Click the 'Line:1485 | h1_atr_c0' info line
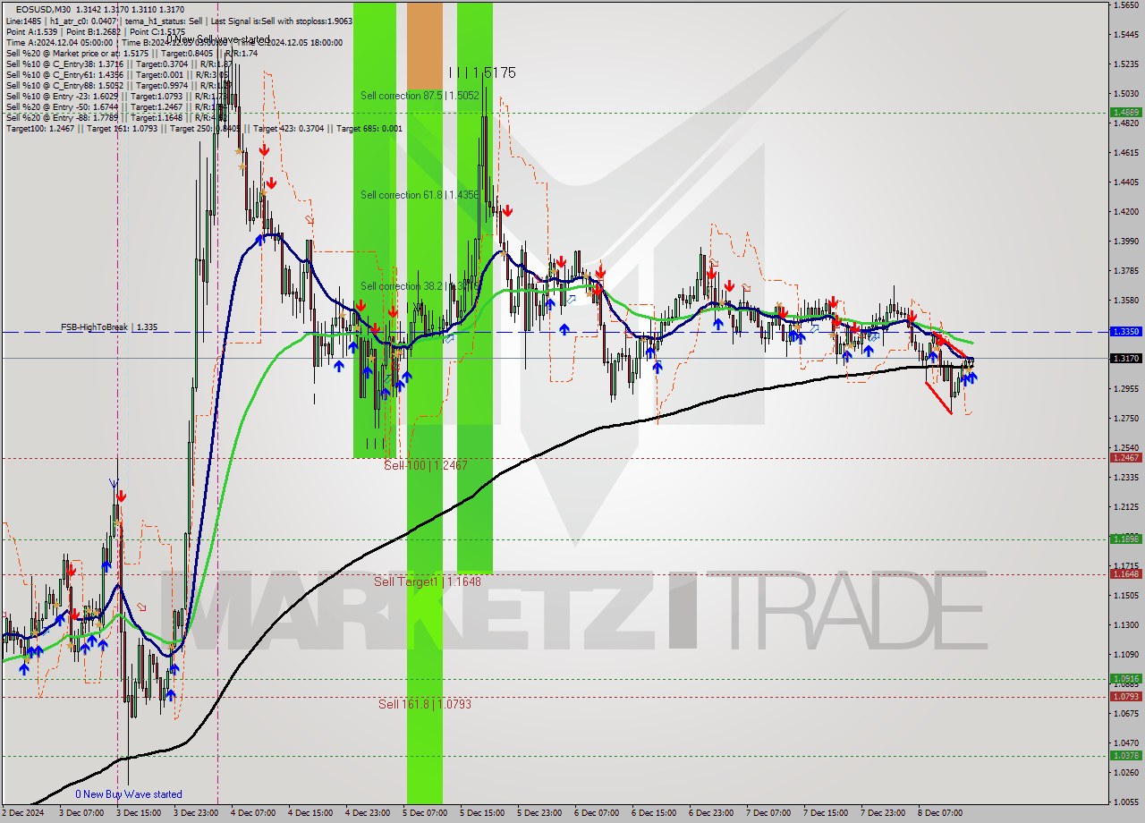Image resolution: width=1145 pixels, height=823 pixels. coord(179,21)
